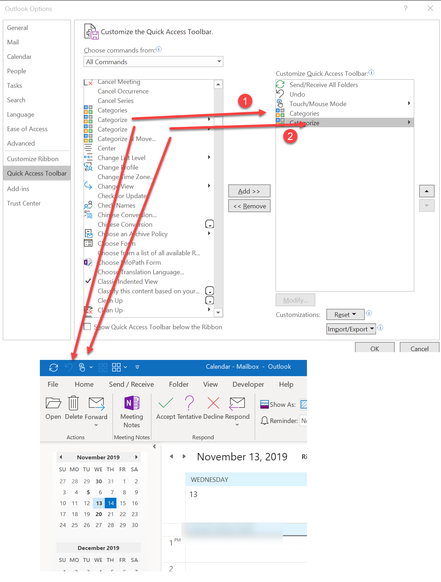This screenshot has width=441, height=582.
Task: Select Choose InfoPath Form command
Action: (149, 262)
